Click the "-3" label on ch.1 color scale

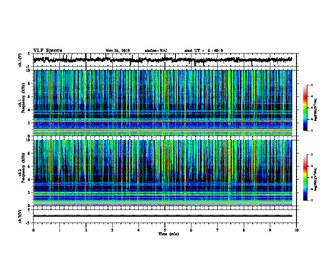[x=311, y=85]
